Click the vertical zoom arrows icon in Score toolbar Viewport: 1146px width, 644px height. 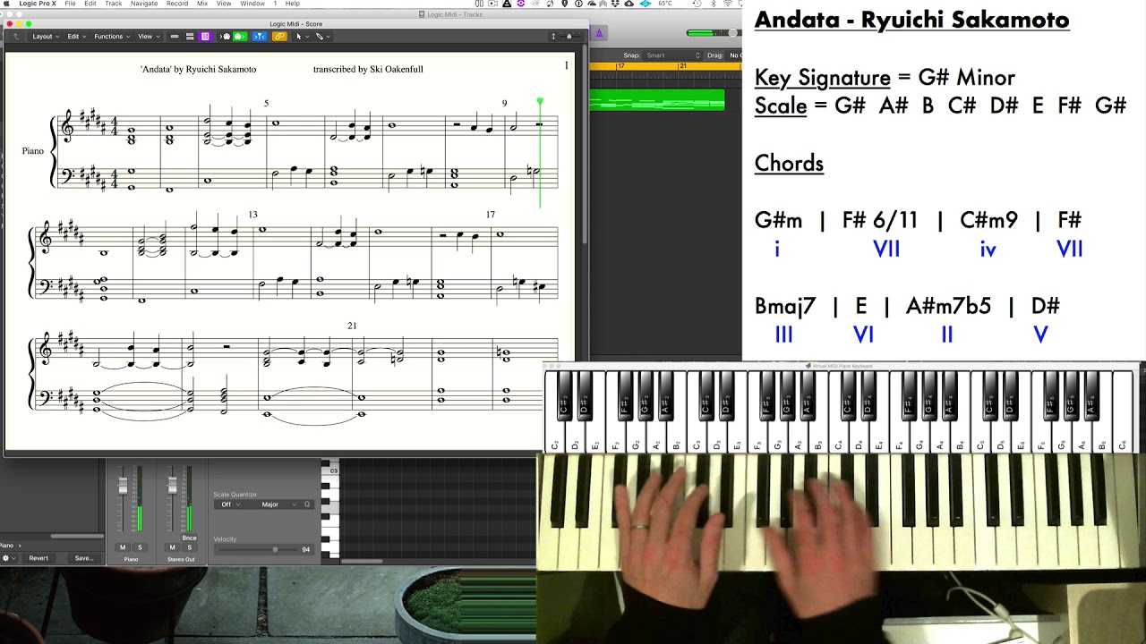coord(553,37)
